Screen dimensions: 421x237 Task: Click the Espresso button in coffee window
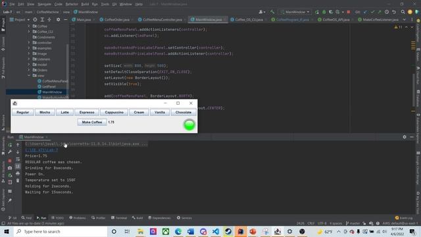87,113
